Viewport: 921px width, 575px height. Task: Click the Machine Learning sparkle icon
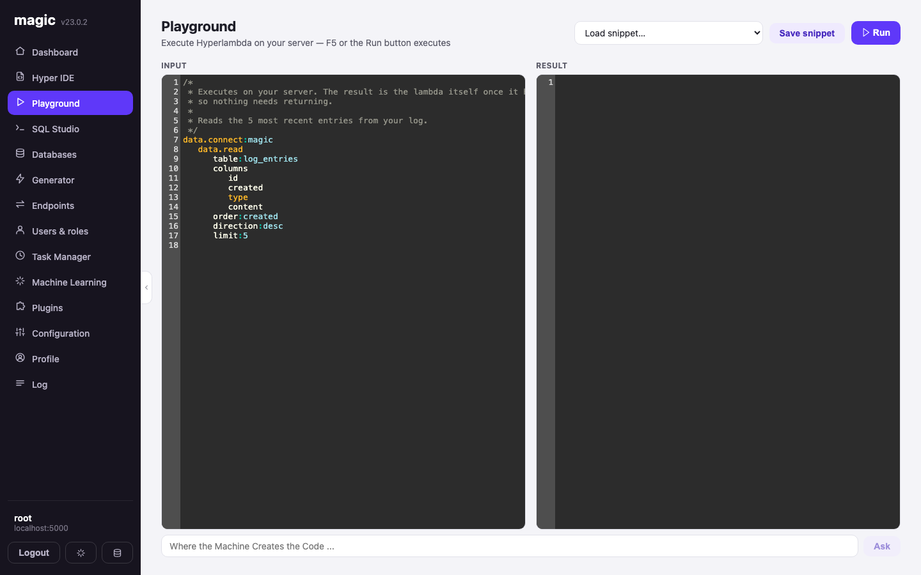tap(20, 281)
